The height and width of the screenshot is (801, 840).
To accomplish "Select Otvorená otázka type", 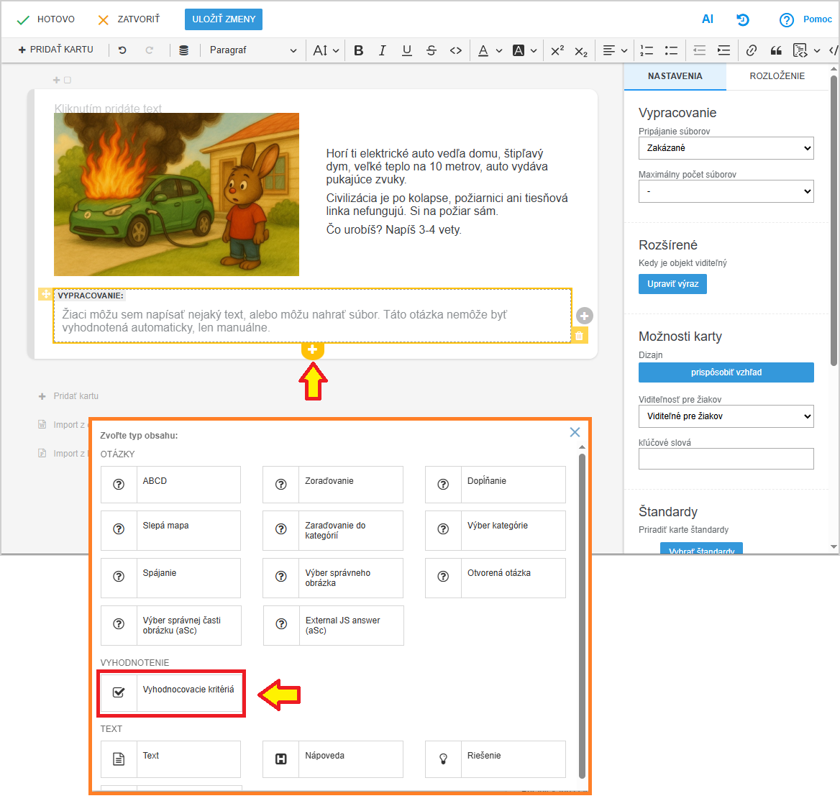I will (x=495, y=577).
